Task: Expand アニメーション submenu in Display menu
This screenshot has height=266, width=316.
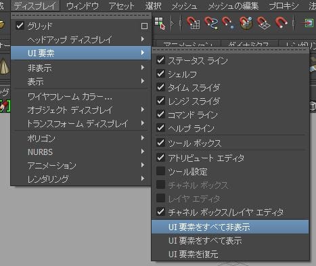Action: (81, 165)
